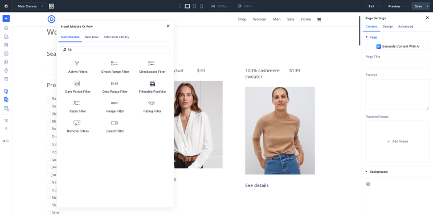Click the Excerpt text area
This screenshot has width=433, height=216.
[397, 94]
